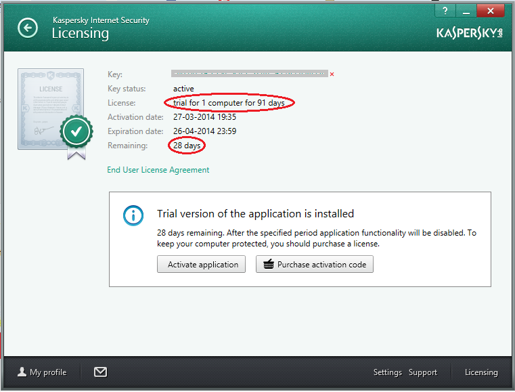Click the '28 days remaining' notice paragraph
This screenshot has width=515, height=392.
click(317, 238)
